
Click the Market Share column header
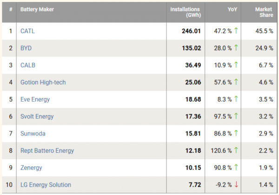point(264,12)
